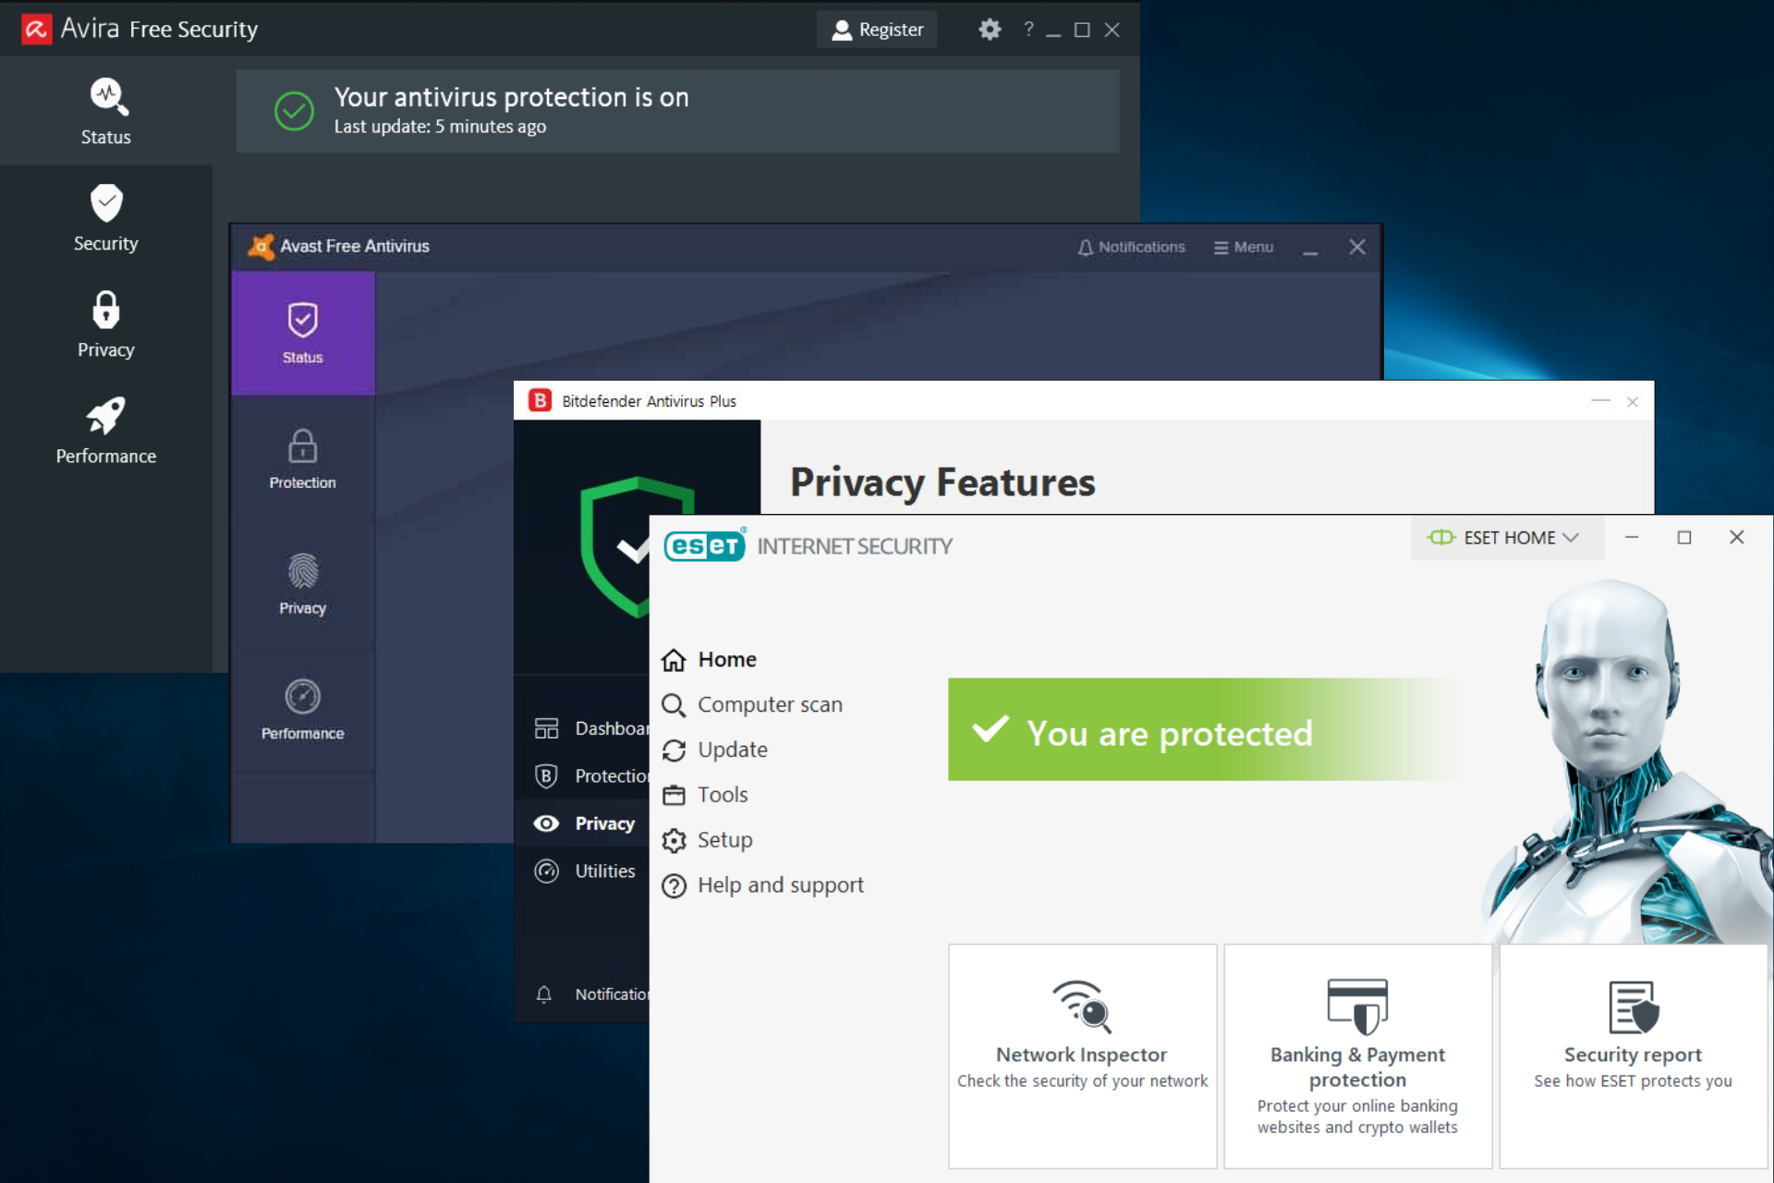
Task: Select Status tab in Avast window
Action: 302,334
